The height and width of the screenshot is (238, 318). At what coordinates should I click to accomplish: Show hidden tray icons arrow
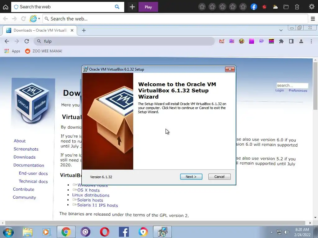(x=271, y=232)
